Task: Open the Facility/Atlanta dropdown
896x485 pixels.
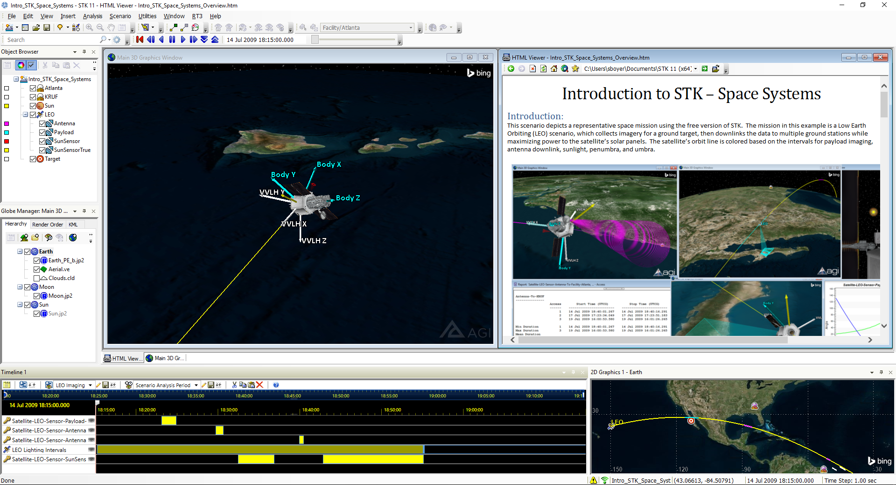Action: (x=410, y=27)
